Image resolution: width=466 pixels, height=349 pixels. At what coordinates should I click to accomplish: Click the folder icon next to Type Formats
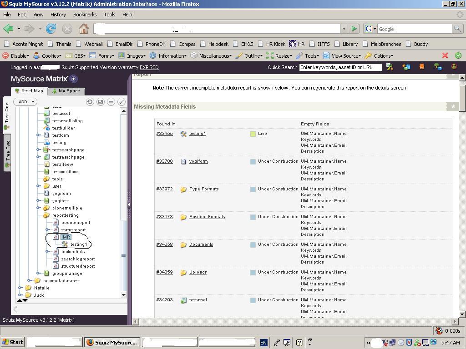coord(183,189)
